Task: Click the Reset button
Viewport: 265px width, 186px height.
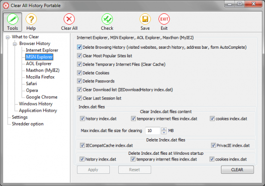Action: [x=134, y=169]
